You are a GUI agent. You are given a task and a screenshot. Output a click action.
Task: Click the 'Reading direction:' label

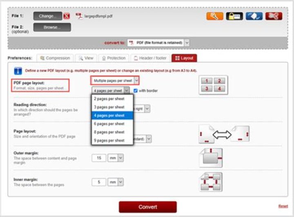(30, 105)
